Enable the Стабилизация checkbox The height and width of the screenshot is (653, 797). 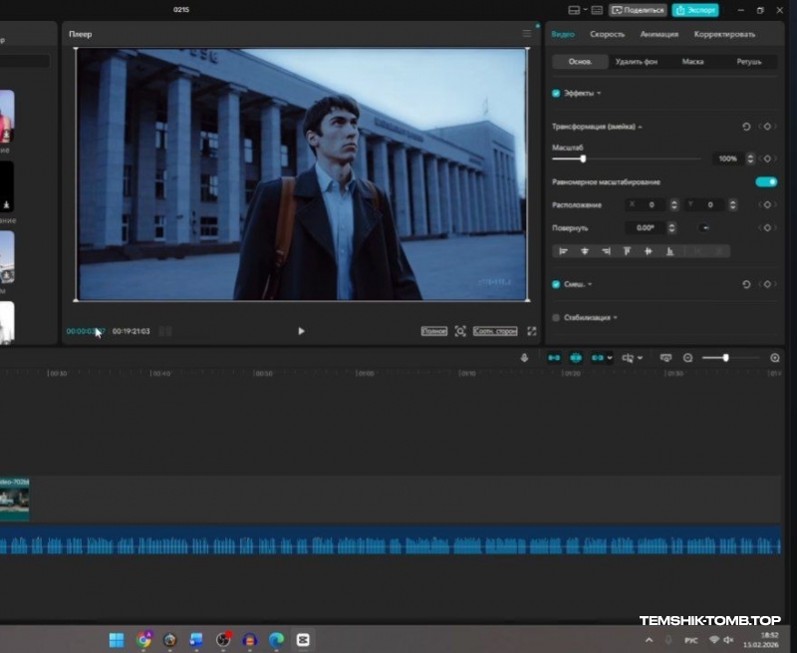[x=556, y=317]
